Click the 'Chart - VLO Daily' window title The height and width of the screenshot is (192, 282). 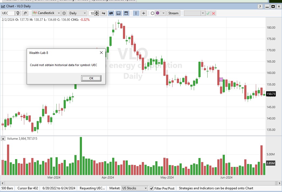pos(19,6)
